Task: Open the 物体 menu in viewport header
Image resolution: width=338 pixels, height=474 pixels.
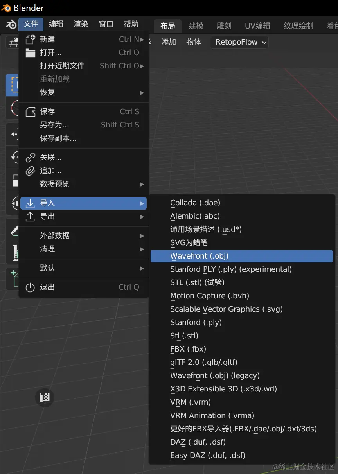Action: [194, 42]
